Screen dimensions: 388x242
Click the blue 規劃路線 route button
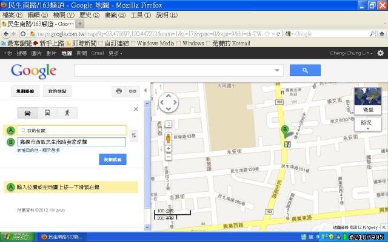[113, 160]
